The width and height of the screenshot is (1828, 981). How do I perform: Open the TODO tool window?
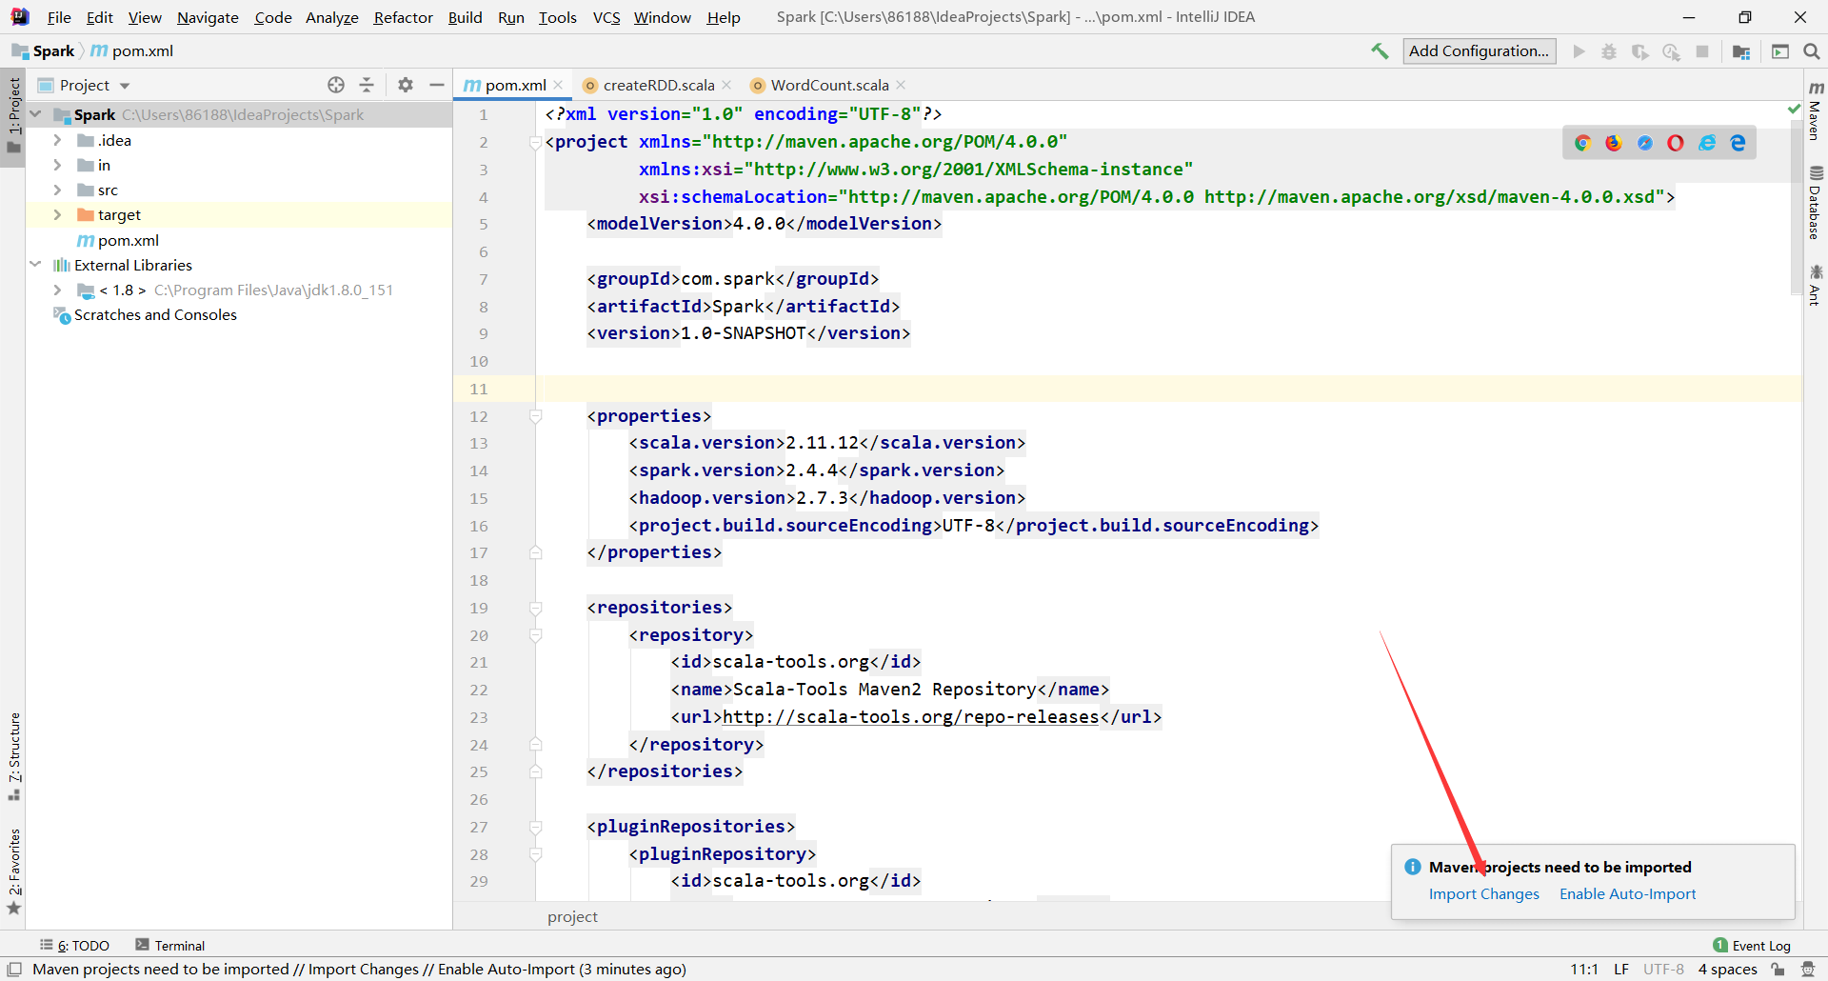82,945
